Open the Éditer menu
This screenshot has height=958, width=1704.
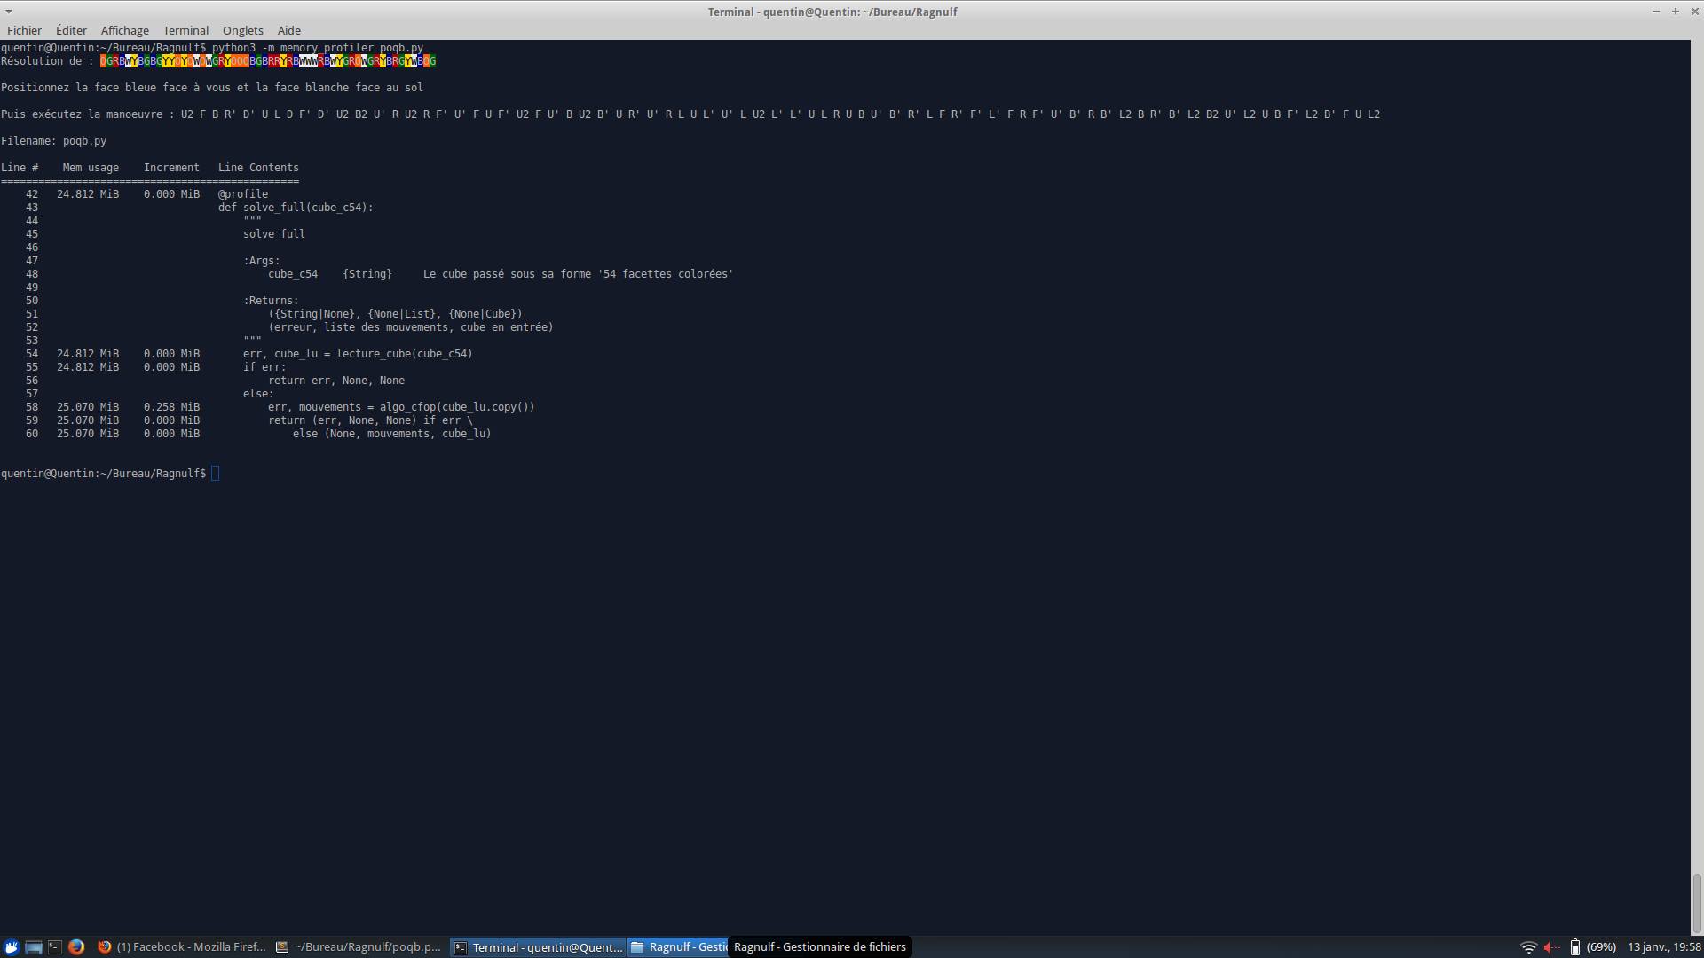(x=71, y=30)
